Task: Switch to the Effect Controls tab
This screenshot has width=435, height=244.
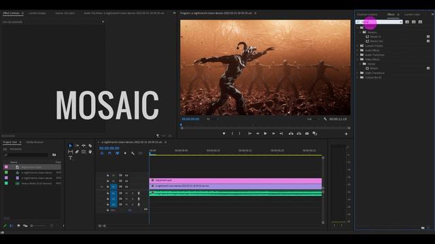Action: click(11, 13)
